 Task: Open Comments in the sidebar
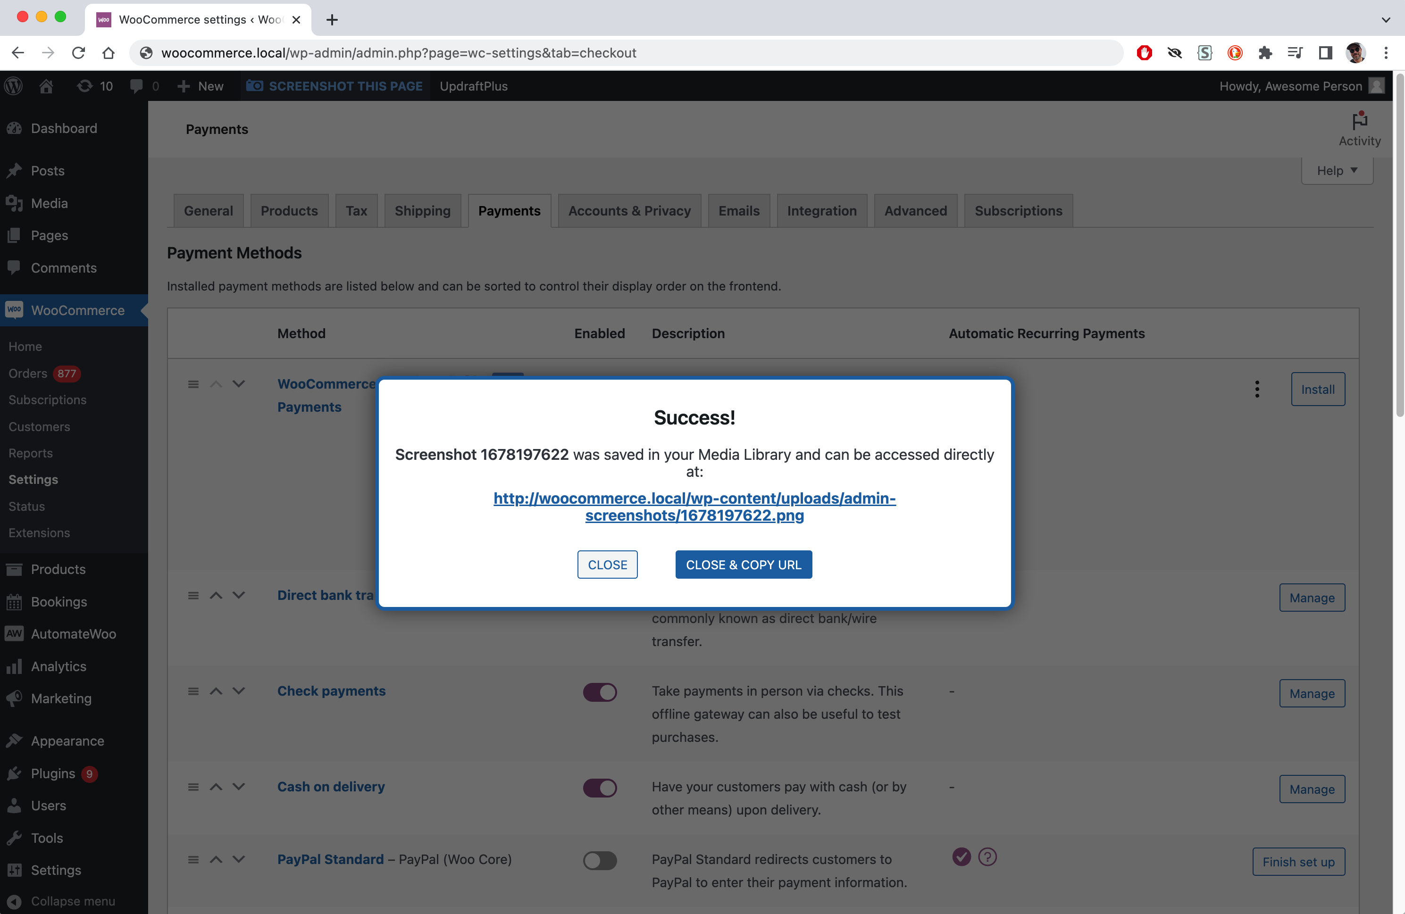coord(63,268)
